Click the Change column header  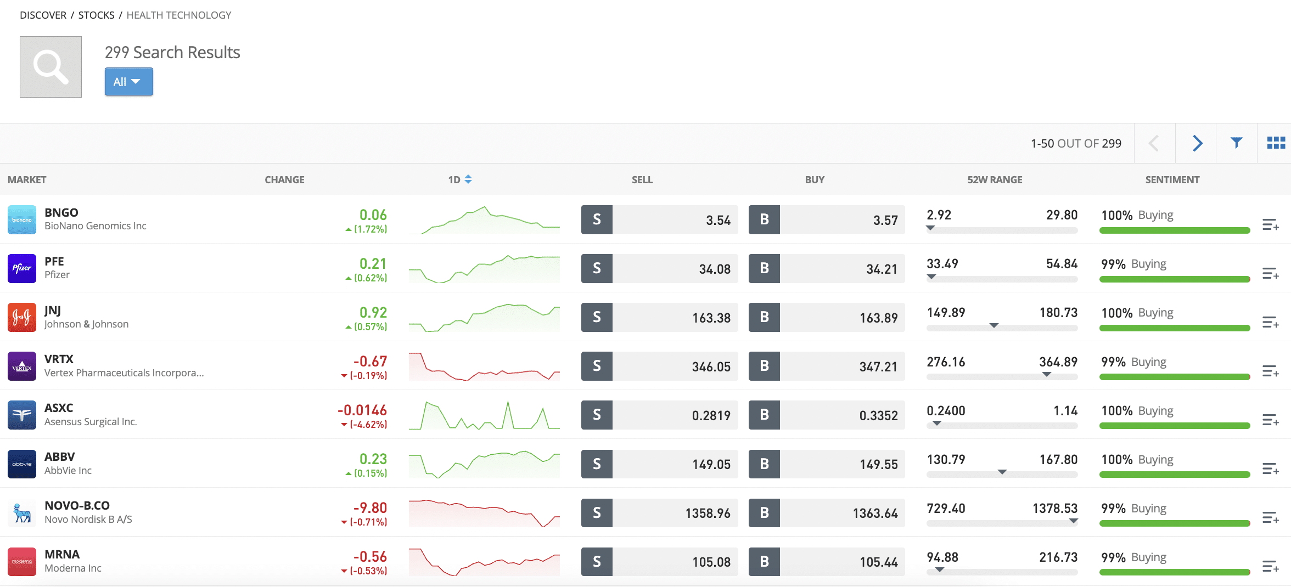click(x=284, y=179)
